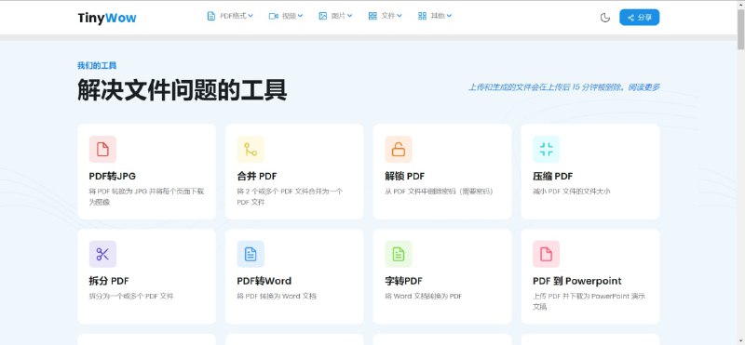The width and height of the screenshot is (745, 345).
Task: Click the description 将 Word 文档转换为 PDF
Action: tap(423, 296)
